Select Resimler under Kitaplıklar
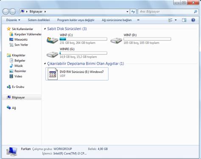201x159 pixels. click(x=20, y=71)
